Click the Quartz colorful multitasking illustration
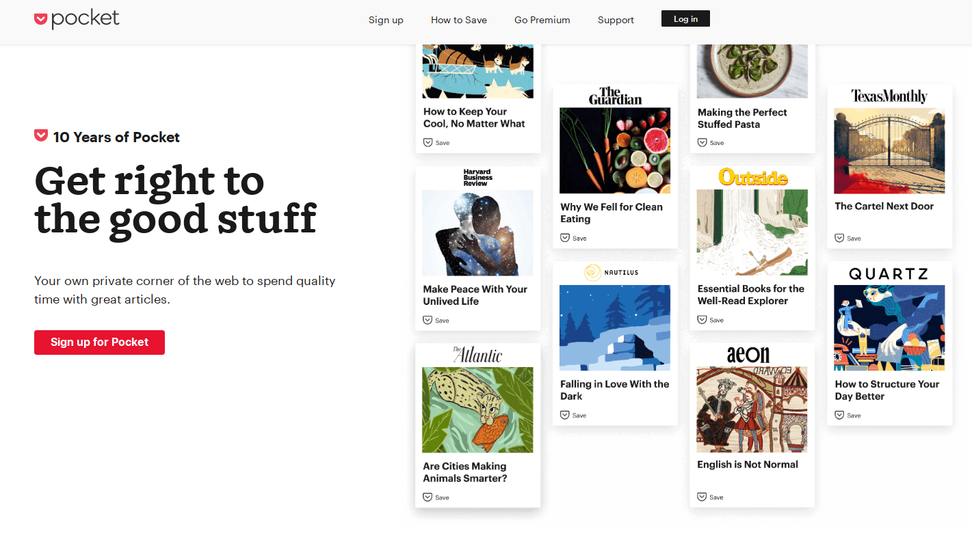 pyautogui.click(x=889, y=327)
